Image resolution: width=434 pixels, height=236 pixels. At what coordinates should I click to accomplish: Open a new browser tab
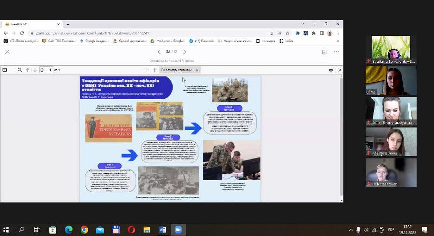click(x=68, y=24)
